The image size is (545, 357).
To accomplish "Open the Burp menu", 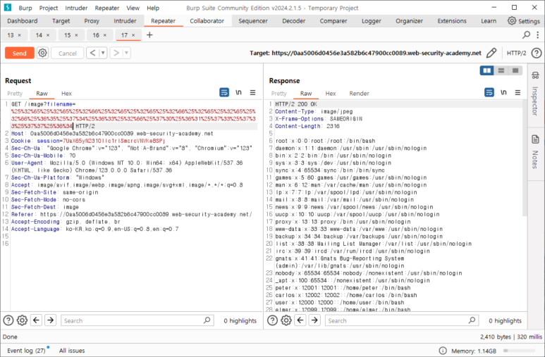I will click(x=25, y=8).
